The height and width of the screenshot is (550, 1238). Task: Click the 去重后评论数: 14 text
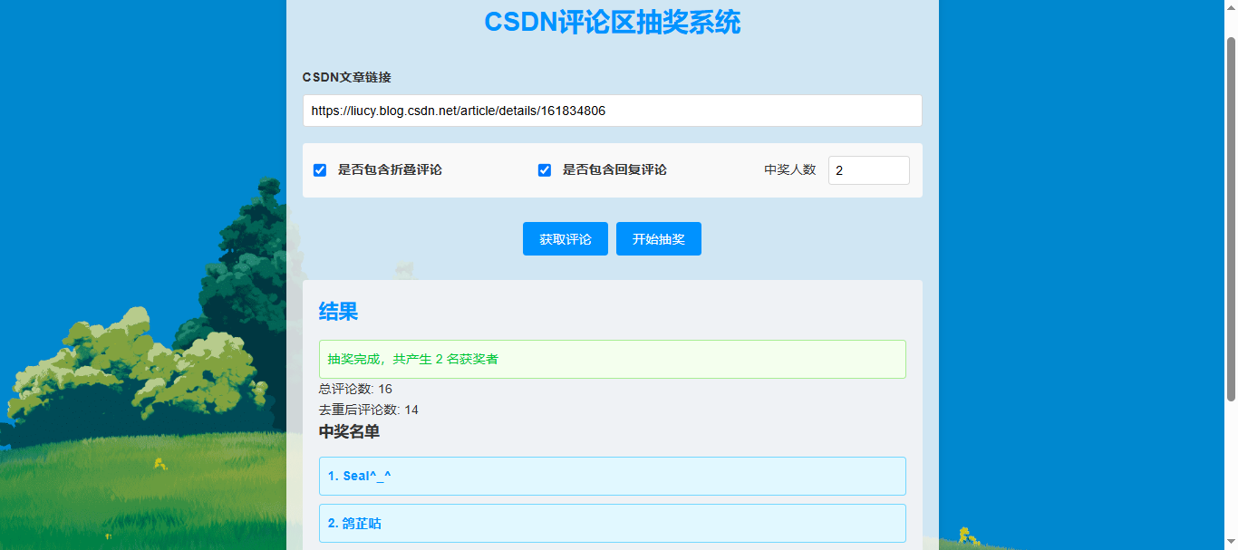pyautogui.click(x=369, y=410)
